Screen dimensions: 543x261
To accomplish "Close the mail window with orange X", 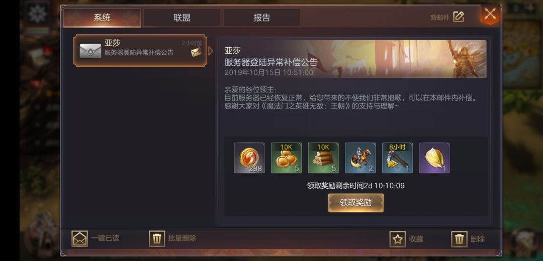I will [x=490, y=15].
